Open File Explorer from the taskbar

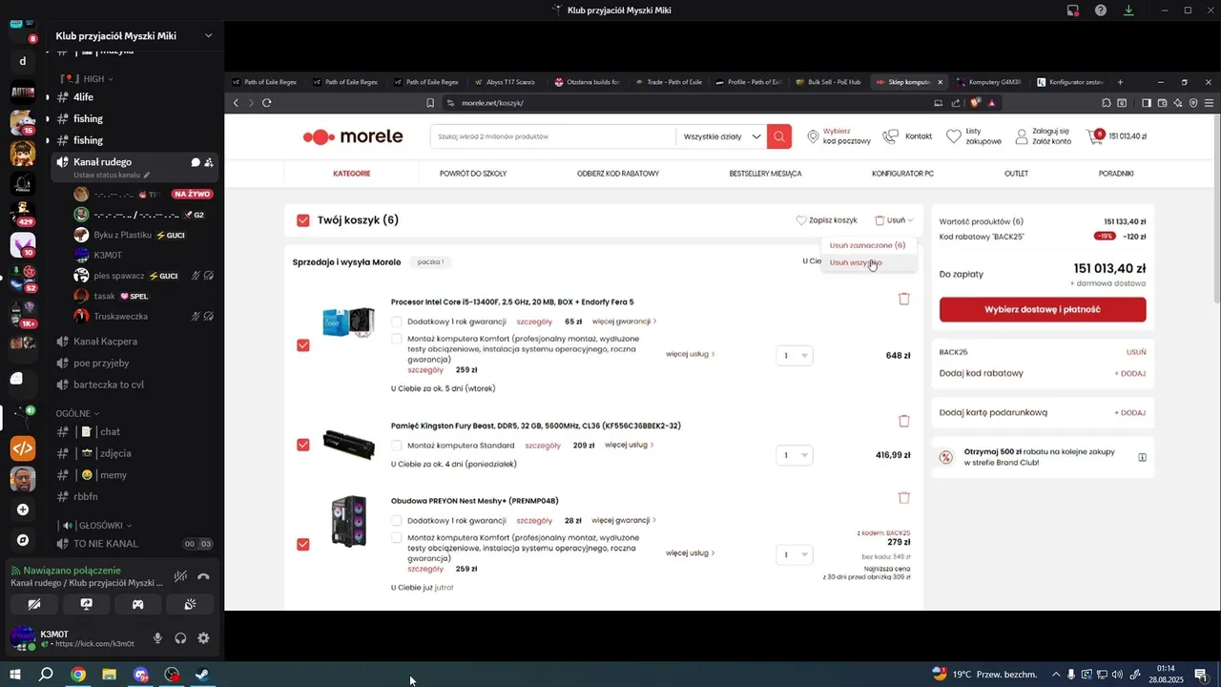(x=110, y=675)
